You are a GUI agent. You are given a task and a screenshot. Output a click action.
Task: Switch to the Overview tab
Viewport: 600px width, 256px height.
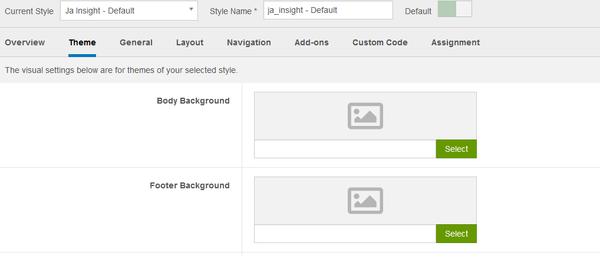[25, 42]
